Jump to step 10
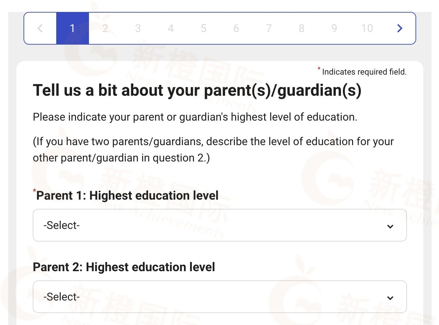The image size is (439, 325). click(x=367, y=28)
